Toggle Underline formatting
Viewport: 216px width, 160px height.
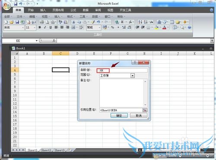(51, 28)
